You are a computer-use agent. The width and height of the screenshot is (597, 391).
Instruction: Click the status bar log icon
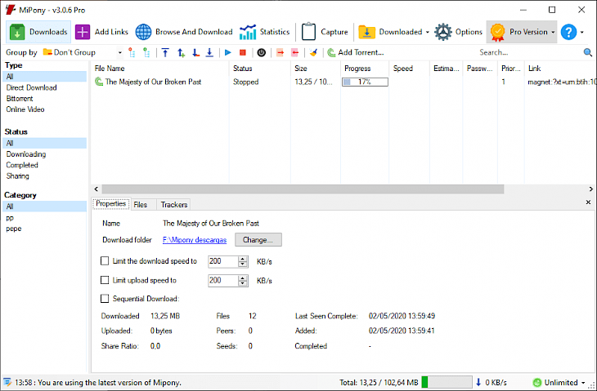click(7, 382)
